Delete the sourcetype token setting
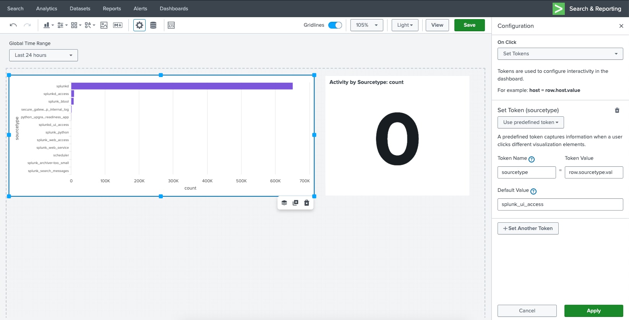The width and height of the screenshot is (629, 320). (x=617, y=110)
